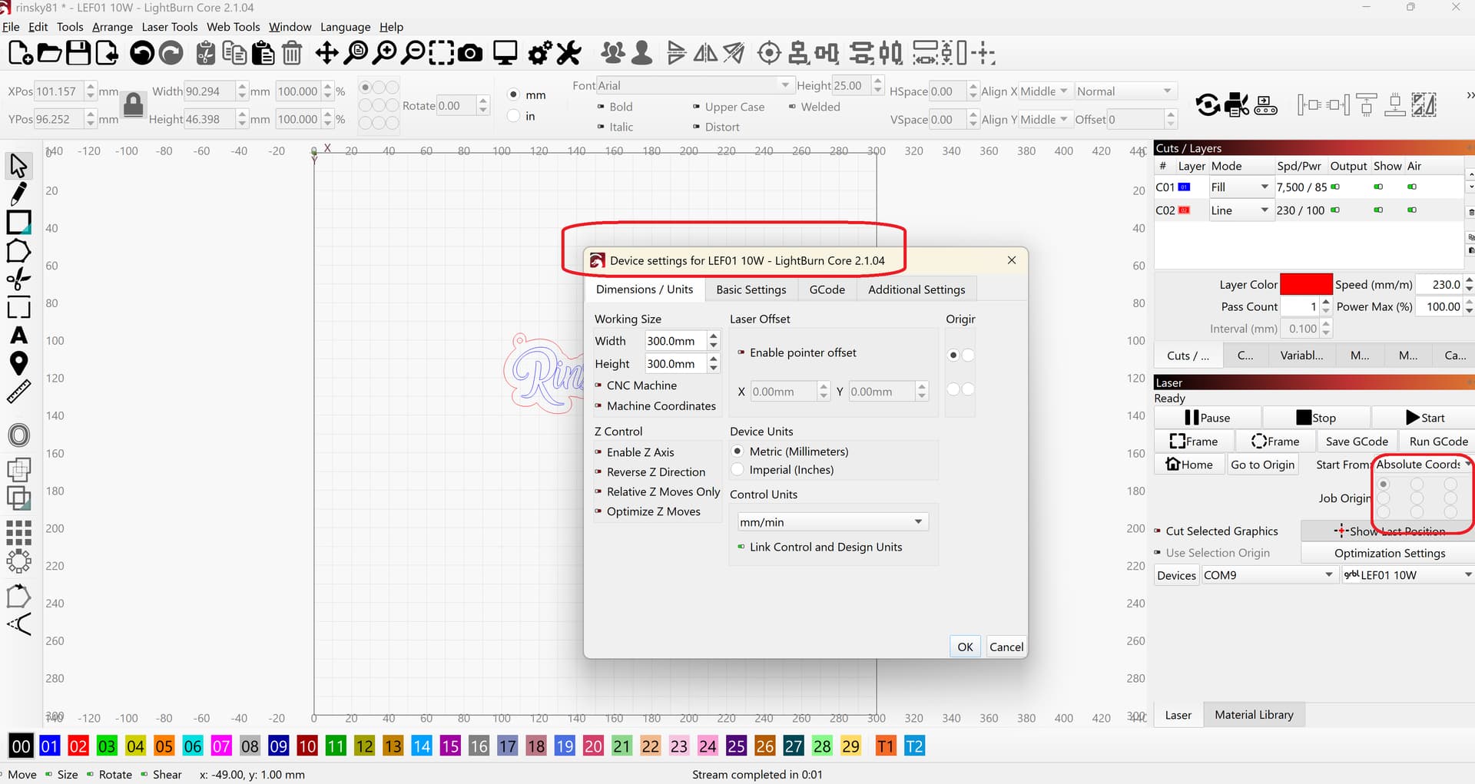
Task: Click the Zoom In magnifier icon
Action: click(385, 53)
